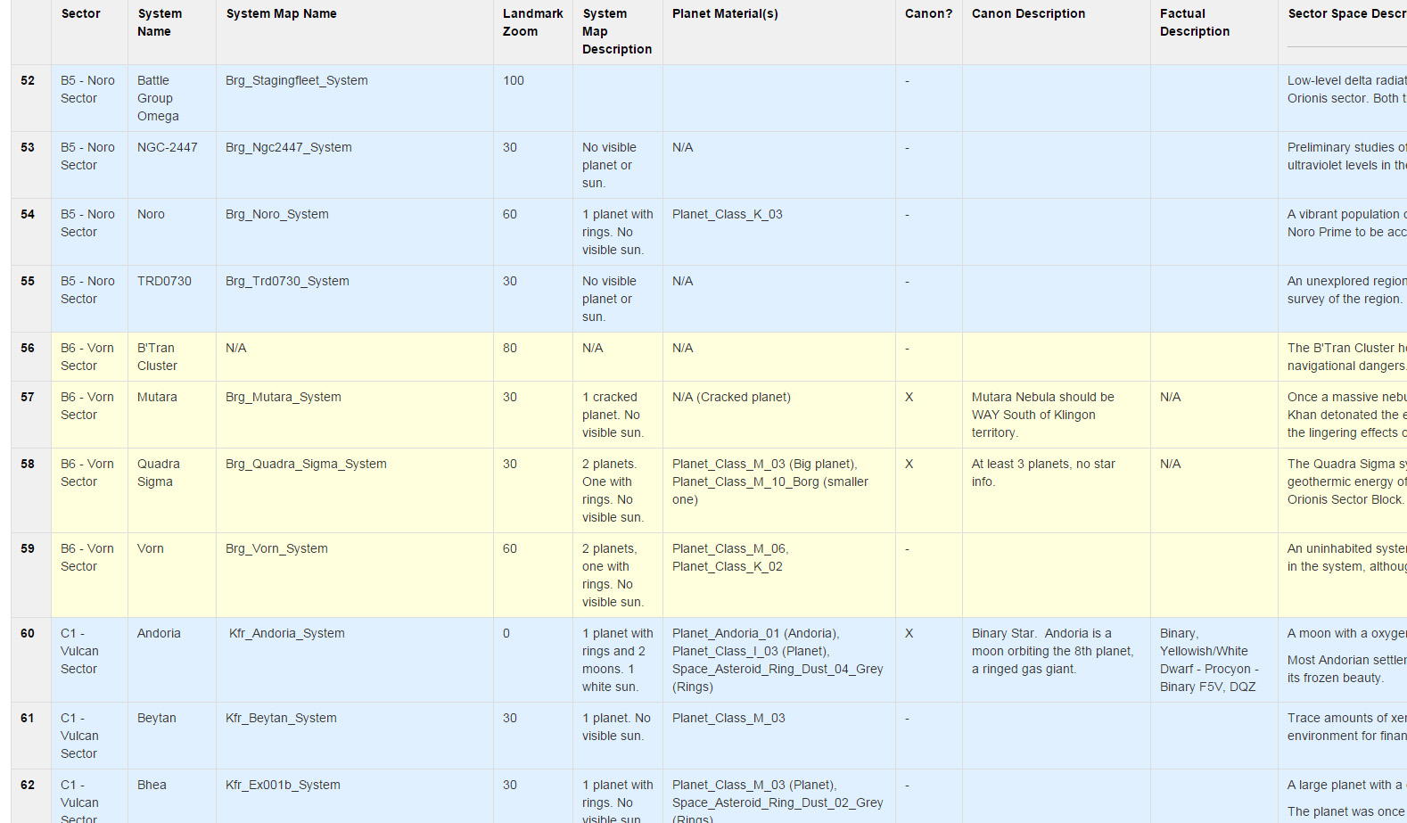Click the N/A (Cracked planet) cell

pos(779,415)
